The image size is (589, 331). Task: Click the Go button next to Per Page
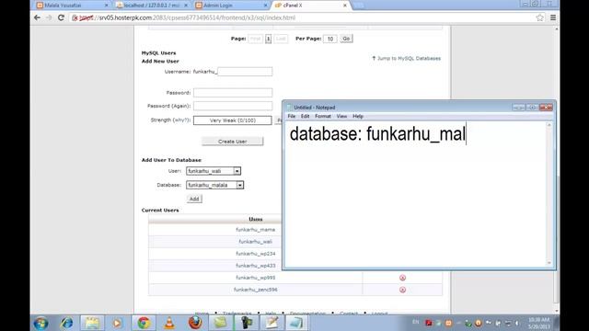(346, 39)
